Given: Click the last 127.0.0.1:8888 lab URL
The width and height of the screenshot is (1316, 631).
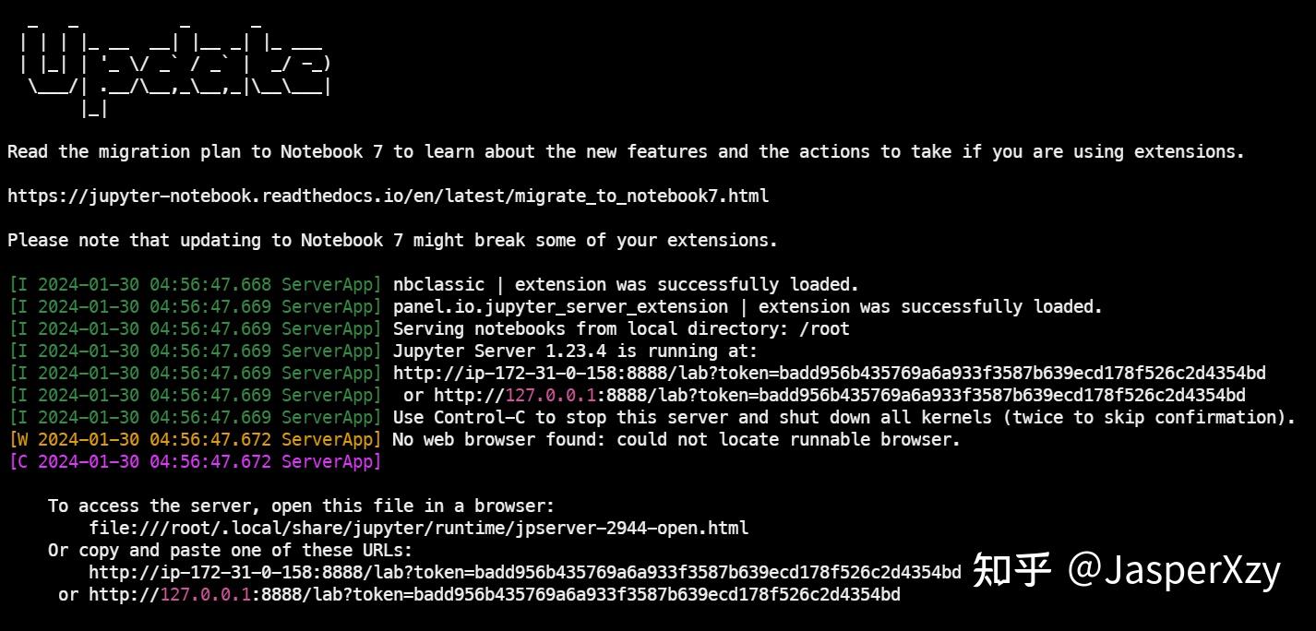Looking at the screenshot, I should pyautogui.click(x=494, y=594).
